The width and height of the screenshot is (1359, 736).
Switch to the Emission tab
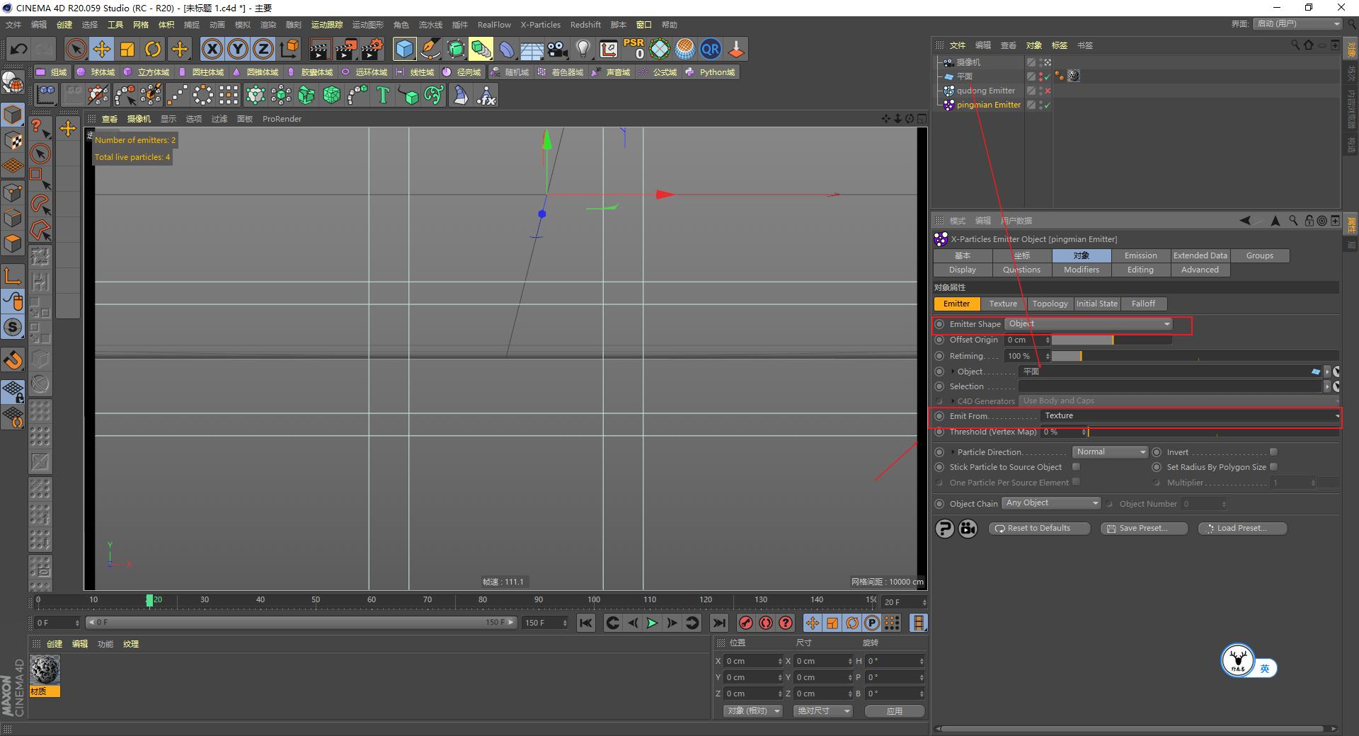point(1140,255)
